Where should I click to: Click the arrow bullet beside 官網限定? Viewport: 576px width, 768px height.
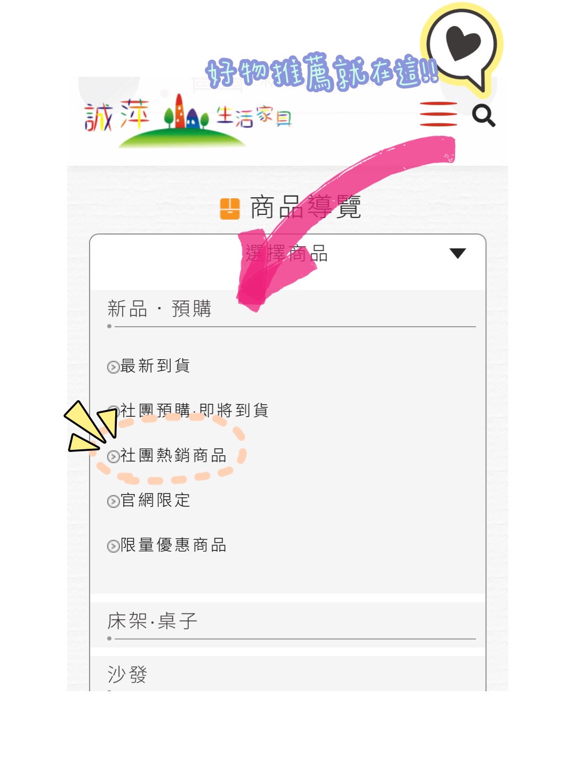[x=113, y=502]
